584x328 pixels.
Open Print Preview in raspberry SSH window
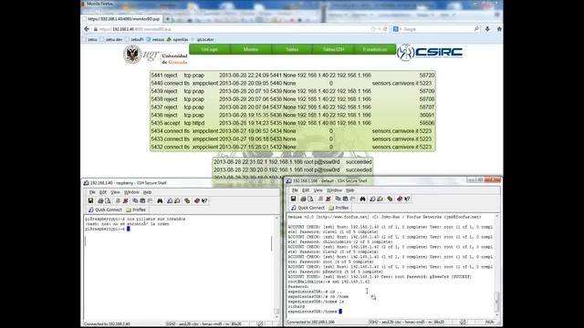[x=108, y=200]
